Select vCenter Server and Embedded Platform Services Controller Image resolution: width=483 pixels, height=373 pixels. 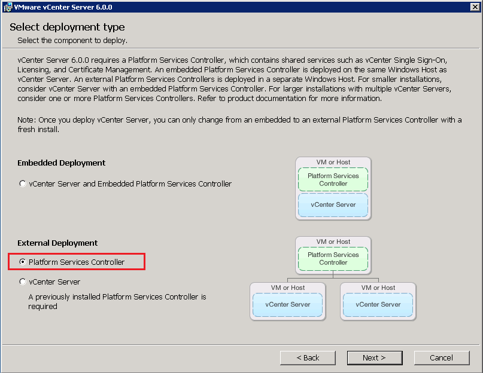[x=22, y=184]
